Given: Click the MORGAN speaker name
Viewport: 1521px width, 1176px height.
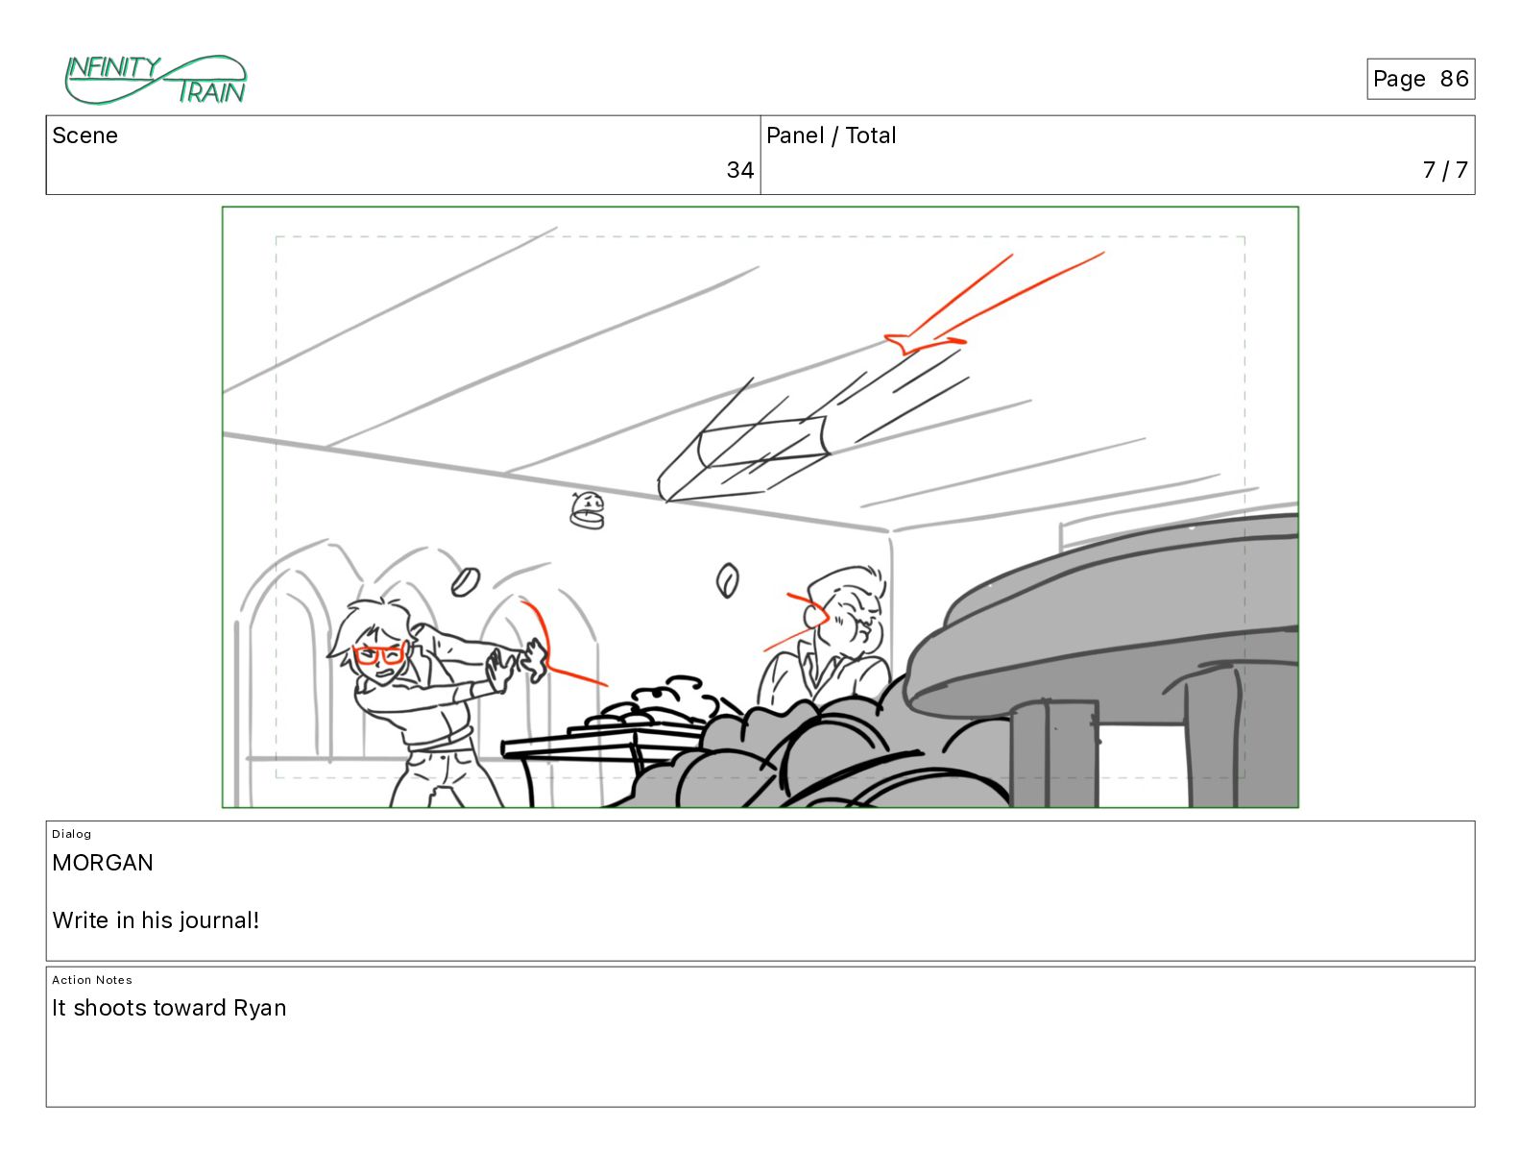Looking at the screenshot, I should tap(103, 863).
